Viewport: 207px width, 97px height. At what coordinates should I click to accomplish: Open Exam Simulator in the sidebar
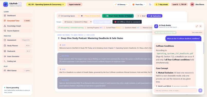[17, 57]
